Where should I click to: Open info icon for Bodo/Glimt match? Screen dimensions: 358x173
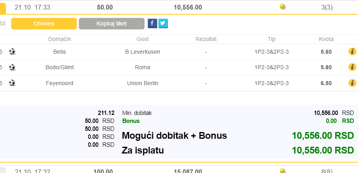click(x=352, y=67)
